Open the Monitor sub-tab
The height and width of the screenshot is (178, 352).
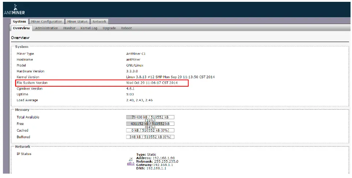[69, 28]
